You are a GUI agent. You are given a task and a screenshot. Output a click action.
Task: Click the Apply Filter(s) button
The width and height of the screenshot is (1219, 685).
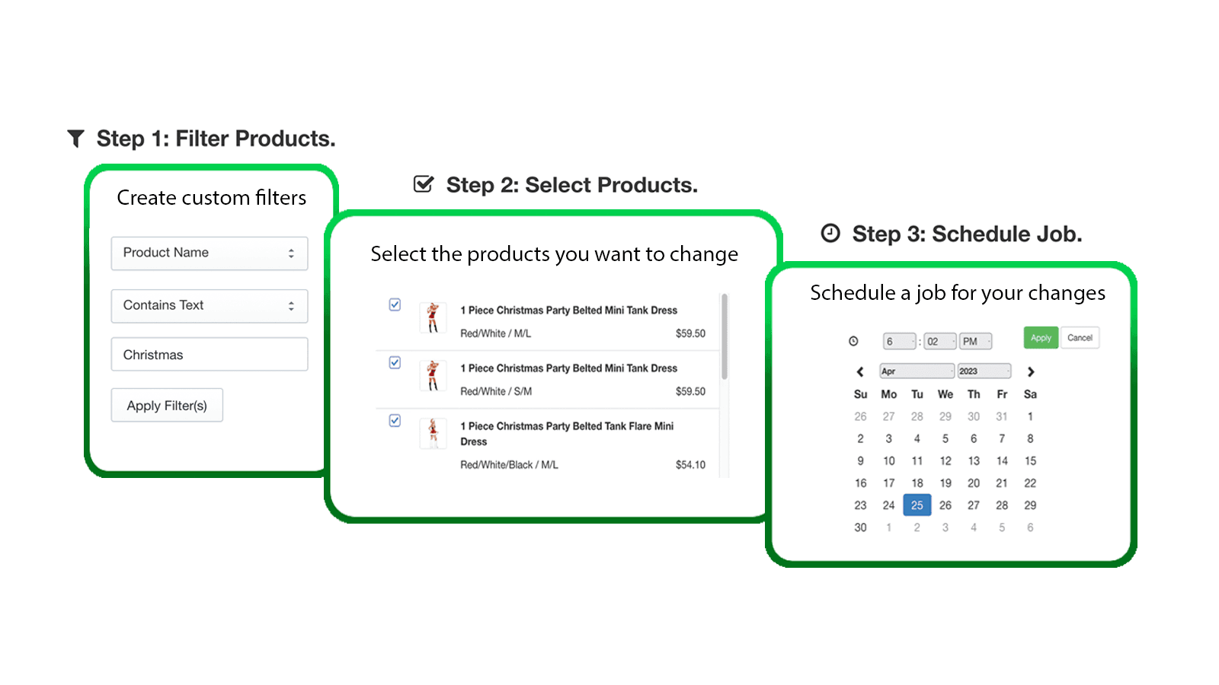point(167,405)
